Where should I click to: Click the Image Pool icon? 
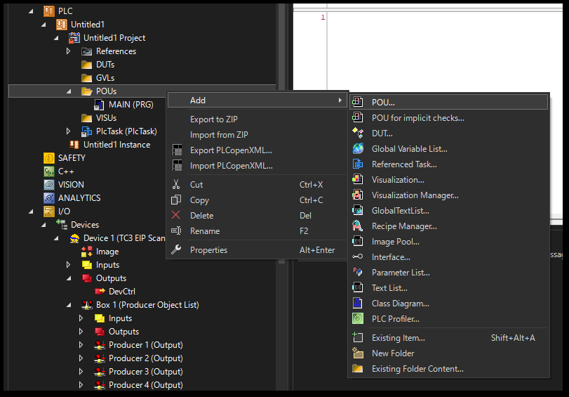pyautogui.click(x=358, y=242)
